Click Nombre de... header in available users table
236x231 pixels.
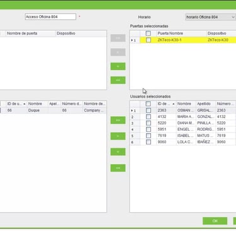(94, 104)
